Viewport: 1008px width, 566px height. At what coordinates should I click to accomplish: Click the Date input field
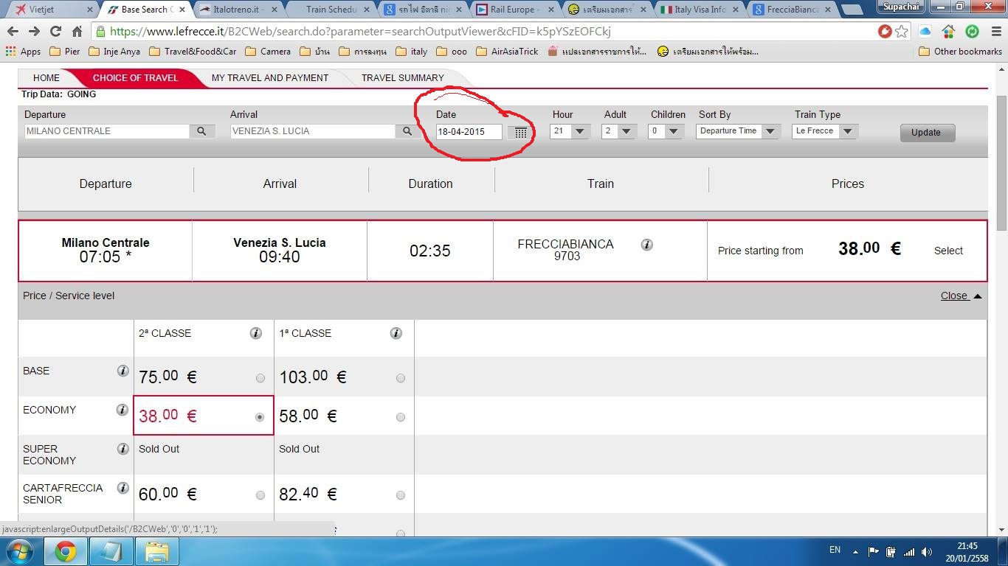pyautogui.click(x=469, y=132)
